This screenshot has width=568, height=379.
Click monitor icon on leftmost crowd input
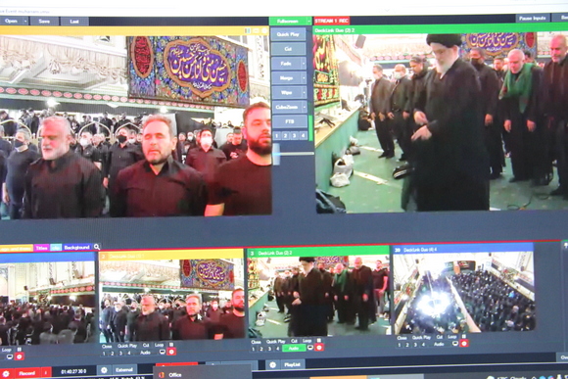10,356
